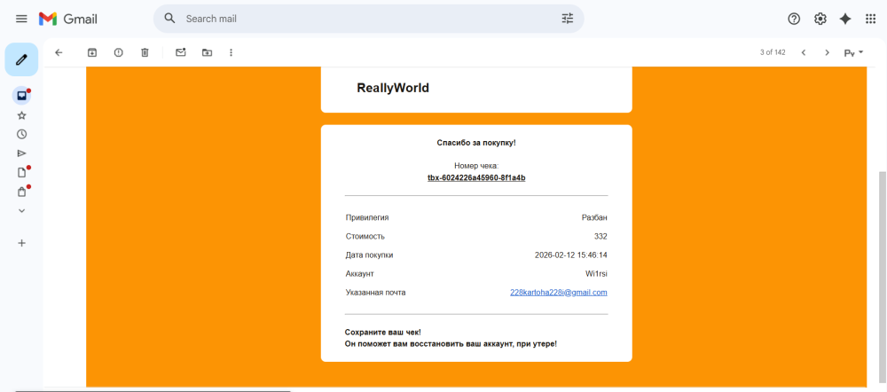Image resolution: width=887 pixels, height=392 pixels.
Task: Delete this email
Action: (x=145, y=52)
